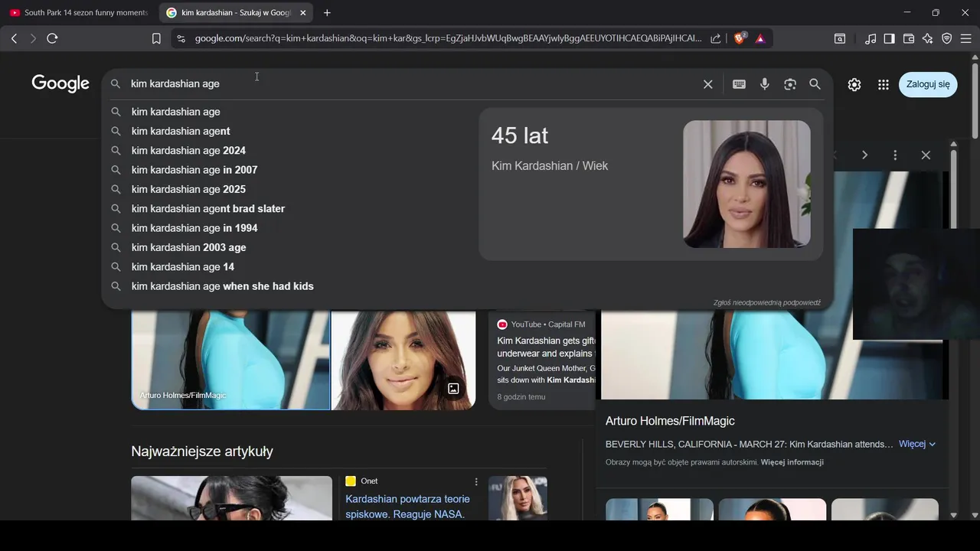Close the image preview panel
The height and width of the screenshot is (551, 980).
926,155
